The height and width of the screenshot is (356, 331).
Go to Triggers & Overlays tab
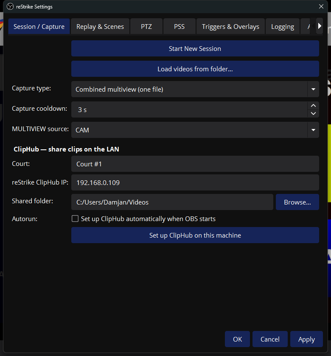[230, 27]
